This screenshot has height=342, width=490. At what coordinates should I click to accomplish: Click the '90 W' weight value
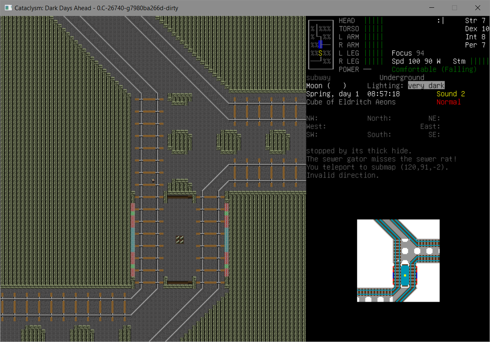[x=432, y=61]
